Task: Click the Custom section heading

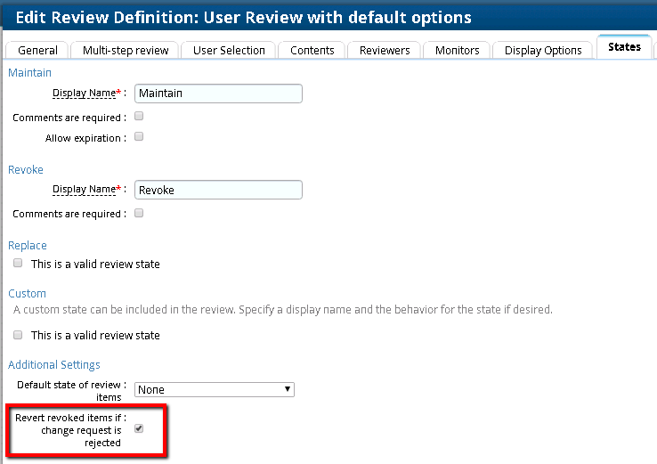Action: pos(27,293)
